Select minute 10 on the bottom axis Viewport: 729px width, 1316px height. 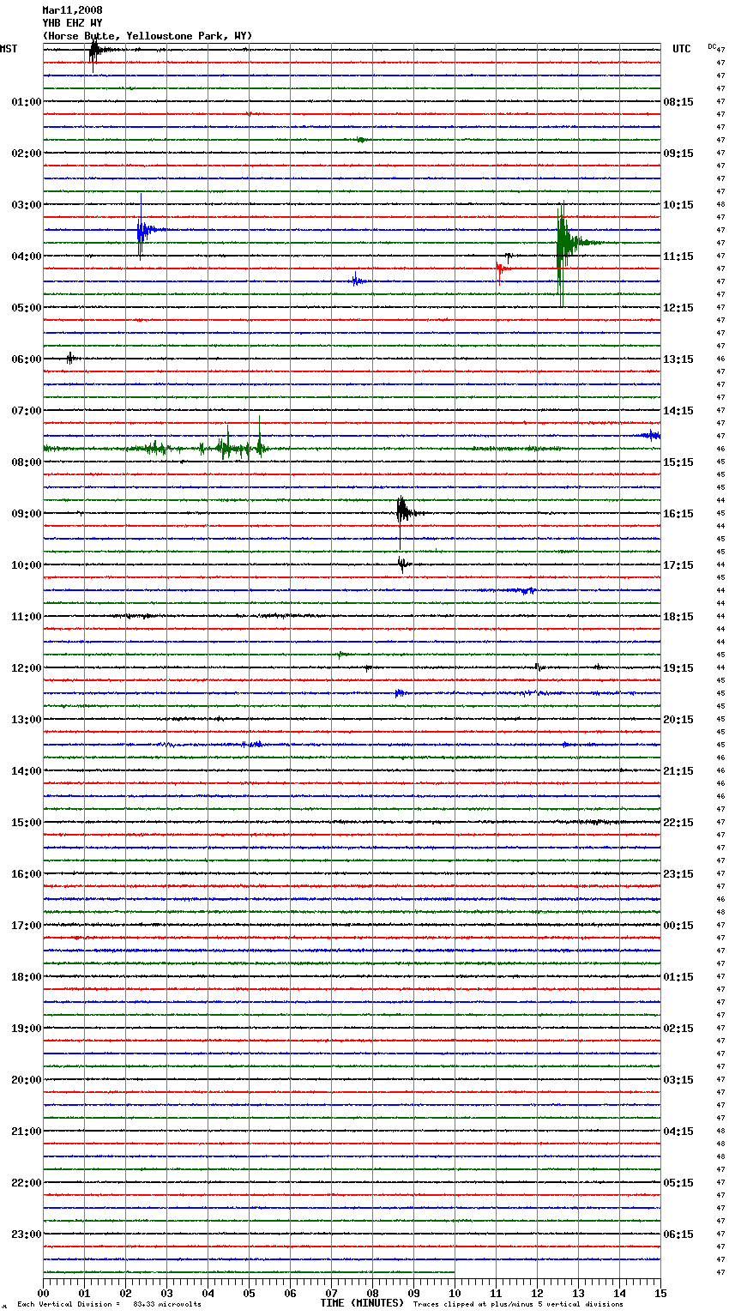455,1293
